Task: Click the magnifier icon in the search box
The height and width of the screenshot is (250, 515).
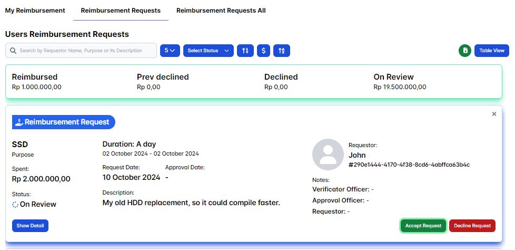Action: pyautogui.click(x=13, y=51)
